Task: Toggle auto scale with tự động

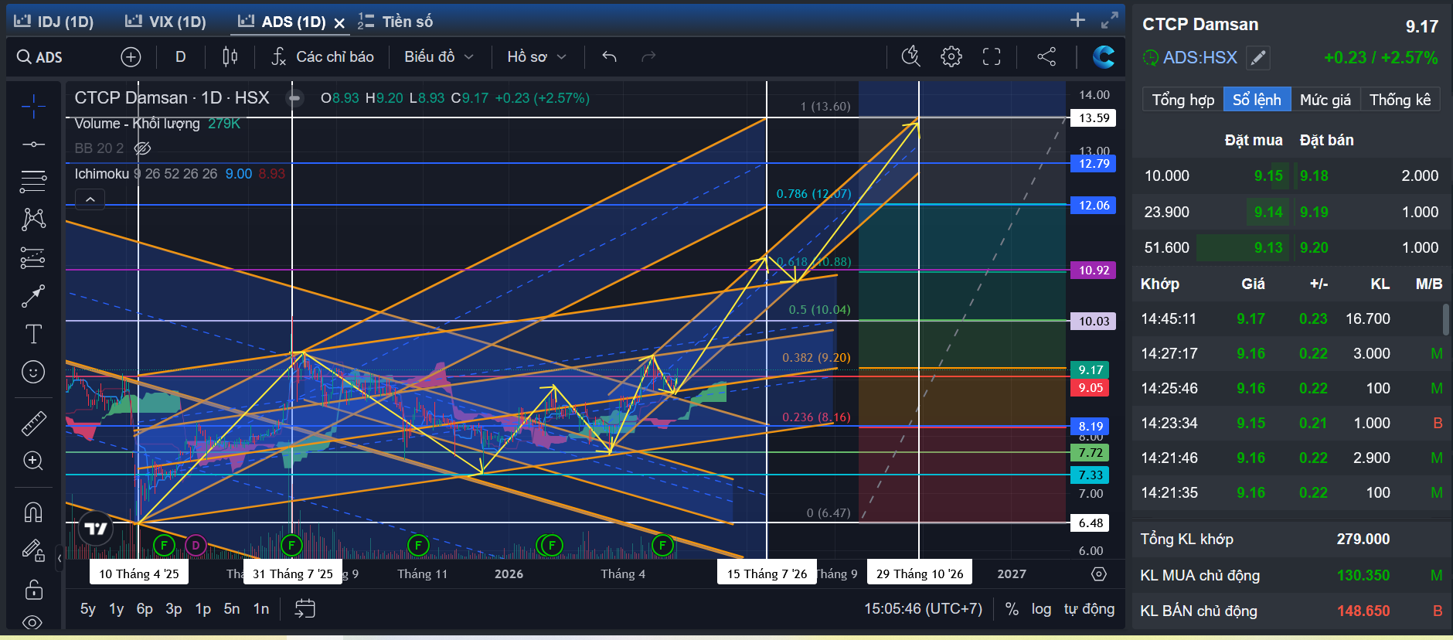Action: pos(1089,609)
